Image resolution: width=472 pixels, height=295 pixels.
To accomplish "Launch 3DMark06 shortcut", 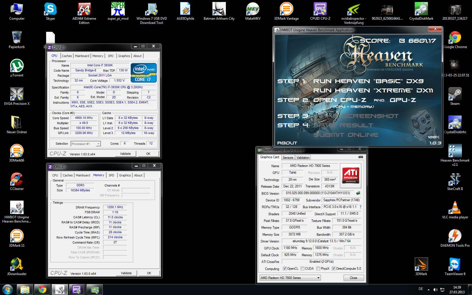I will (17, 153).
